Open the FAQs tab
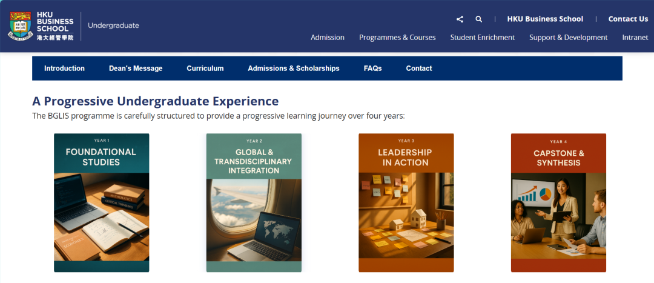 tap(373, 68)
